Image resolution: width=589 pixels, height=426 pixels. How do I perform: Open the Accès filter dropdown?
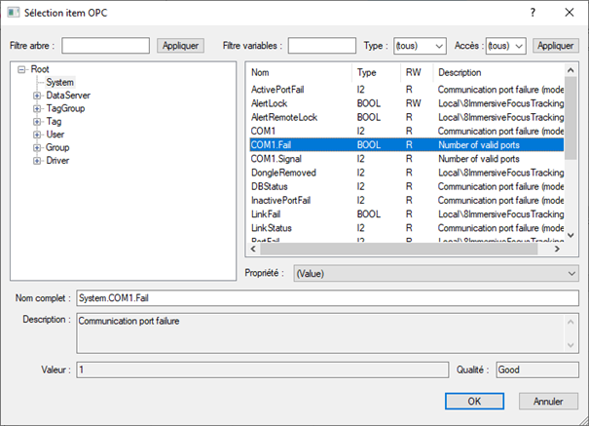pyautogui.click(x=505, y=46)
